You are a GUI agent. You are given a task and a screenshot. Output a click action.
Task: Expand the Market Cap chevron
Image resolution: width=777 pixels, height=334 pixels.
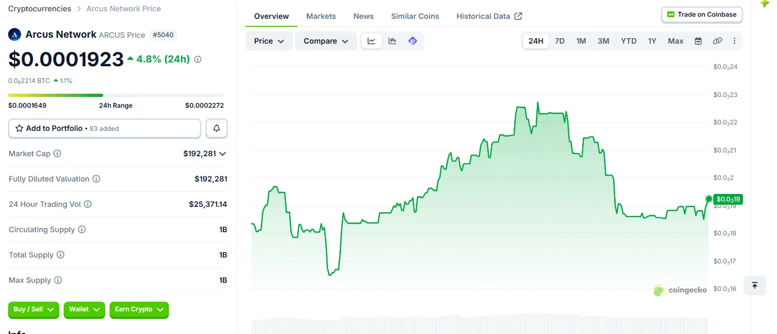coord(222,154)
